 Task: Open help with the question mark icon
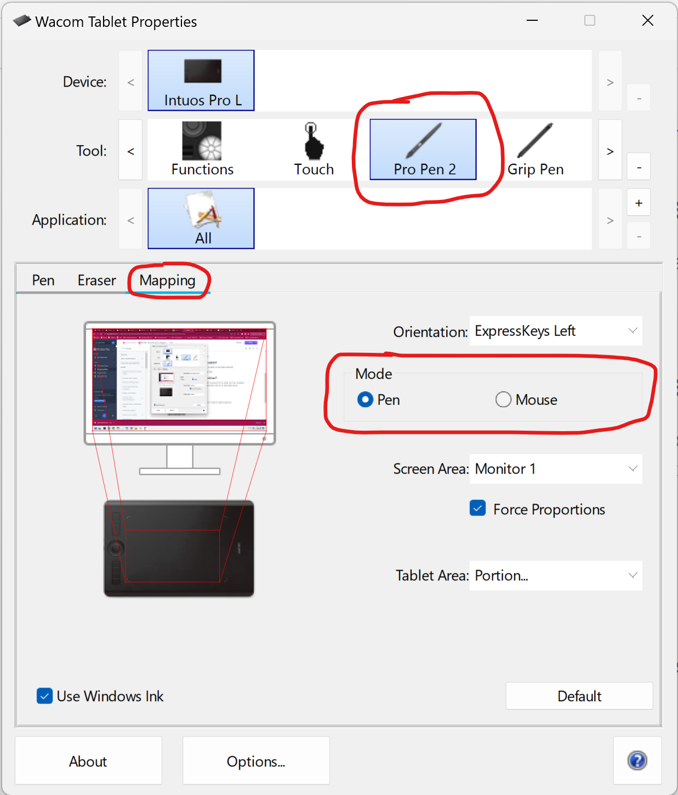pos(637,760)
